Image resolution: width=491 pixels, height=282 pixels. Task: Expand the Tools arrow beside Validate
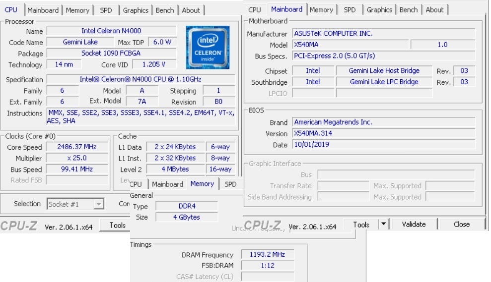(383, 225)
